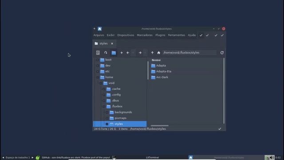Expand the backgrounds folder tree node
Screen dimensions: 284x160
[x=107, y=112]
